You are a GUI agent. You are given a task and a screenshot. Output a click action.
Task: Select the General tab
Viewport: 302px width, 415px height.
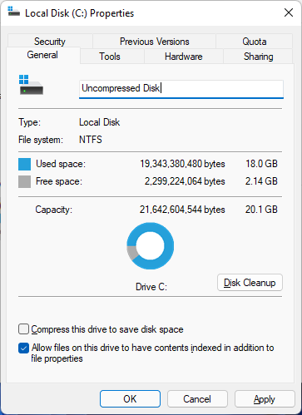click(x=42, y=55)
